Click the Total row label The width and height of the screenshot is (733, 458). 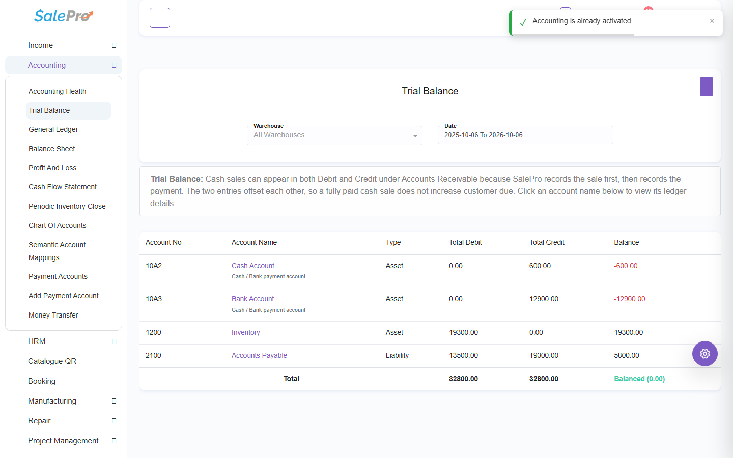click(291, 379)
